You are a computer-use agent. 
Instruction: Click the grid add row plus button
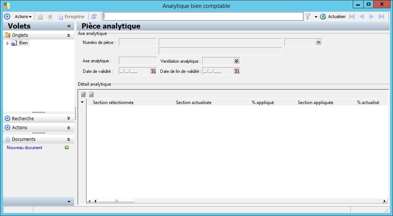pyautogui.click(x=90, y=201)
